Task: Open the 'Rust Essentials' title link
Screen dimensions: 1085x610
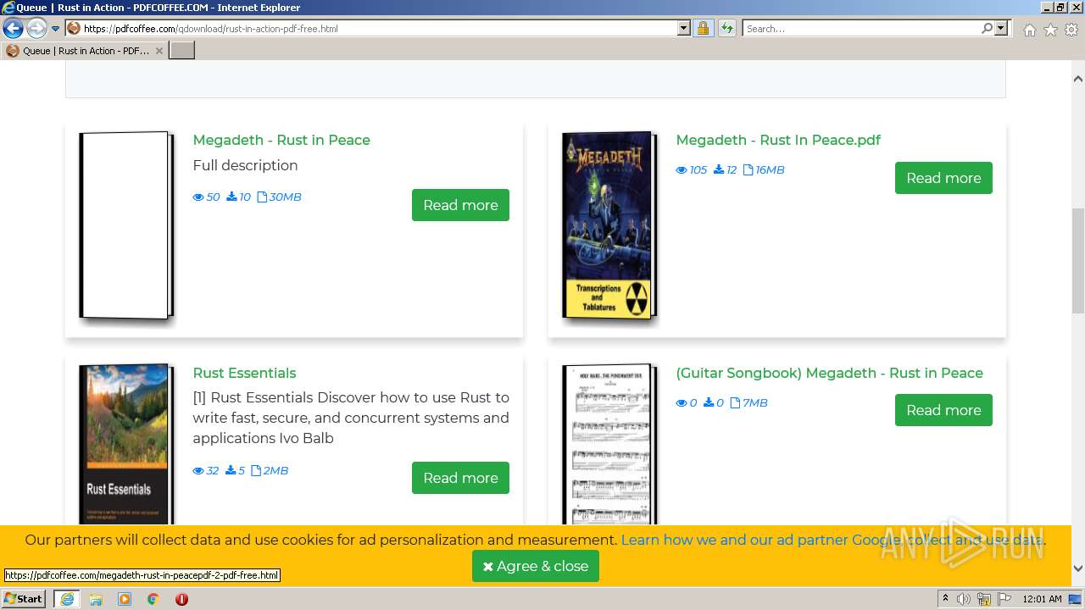Action: coord(244,373)
